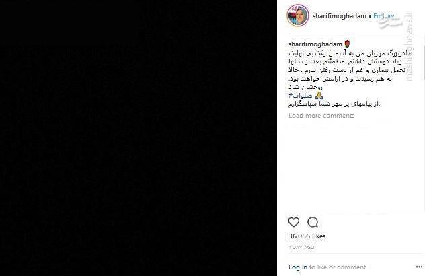425x276 pixels.
Task: Open the sharifimoghadam profile picture avatar
Action: (298, 15)
